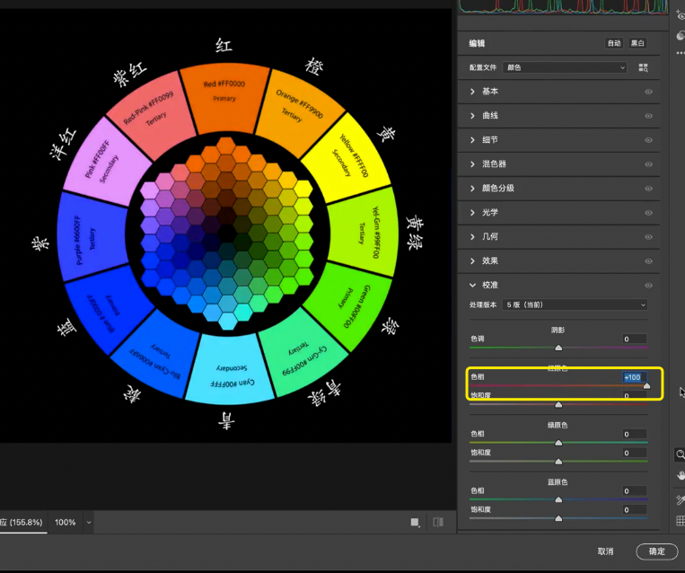Click the 蓝原色 饱和度 value field
Screen dimensions: 685x573
point(636,509)
